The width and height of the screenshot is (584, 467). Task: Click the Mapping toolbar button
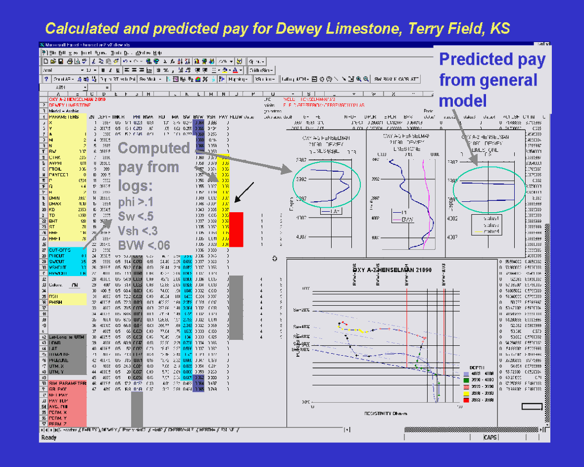pos(239,79)
